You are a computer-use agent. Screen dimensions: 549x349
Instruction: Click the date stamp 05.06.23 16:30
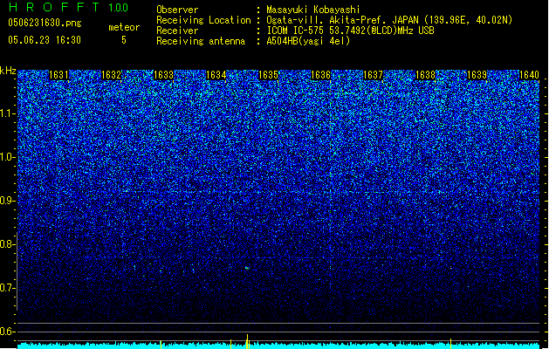(x=45, y=40)
